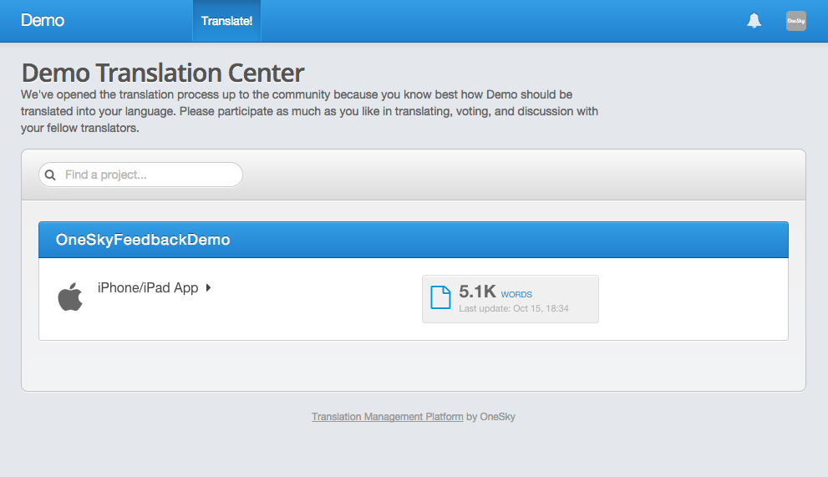The height and width of the screenshot is (477, 828).
Task: Click the Demo Translation Center heading
Action: pos(163,73)
